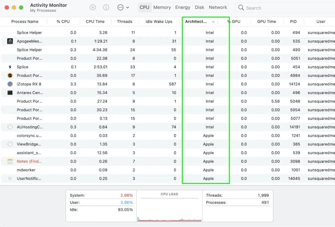Click the UserNotific... process icon
The image size is (335, 227).
[x=10, y=178]
